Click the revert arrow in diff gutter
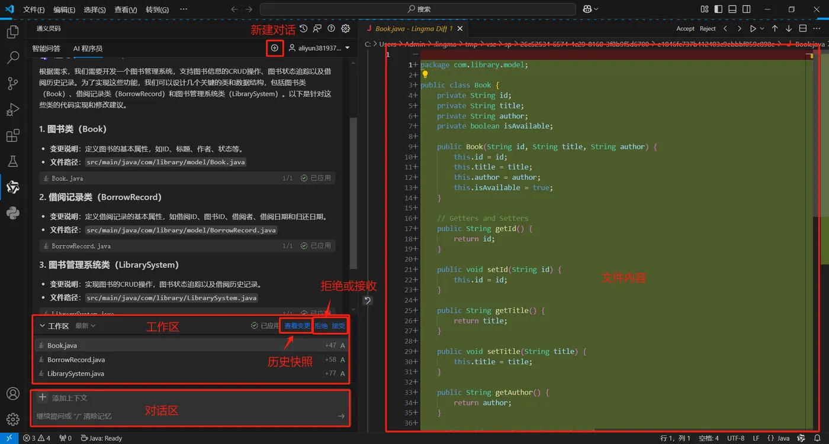The image size is (829, 444). point(367,300)
